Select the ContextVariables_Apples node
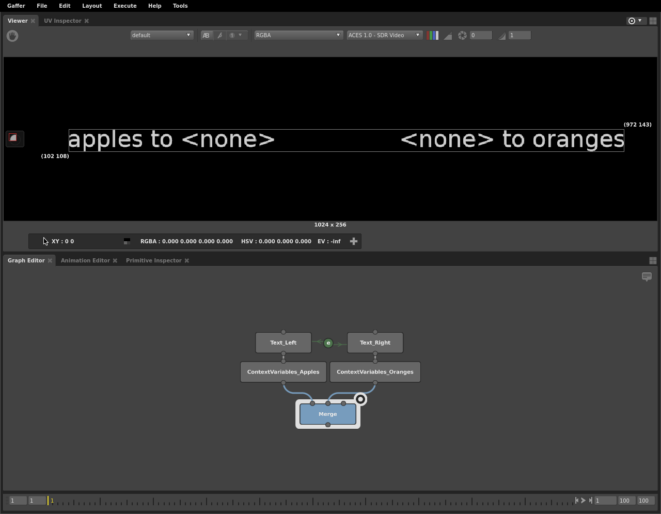Screen dimensions: 661x514 tap(283, 372)
